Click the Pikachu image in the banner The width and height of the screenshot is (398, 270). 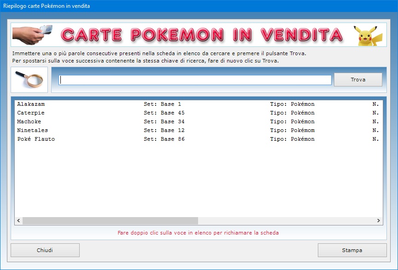click(368, 35)
